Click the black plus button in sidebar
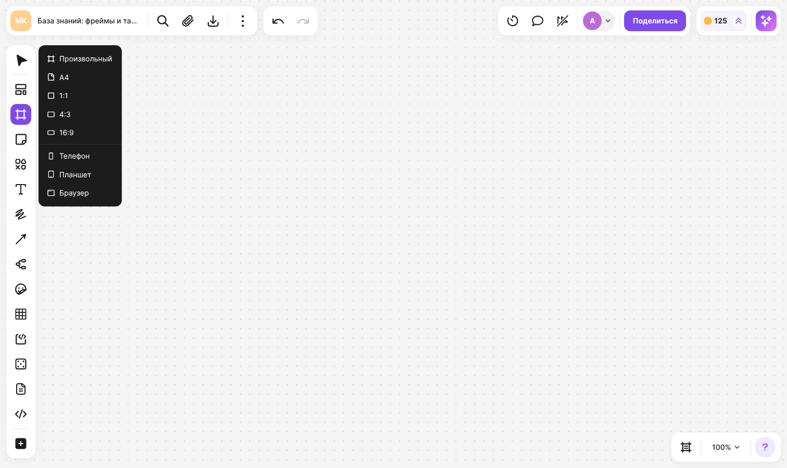The width and height of the screenshot is (787, 468). tap(21, 444)
